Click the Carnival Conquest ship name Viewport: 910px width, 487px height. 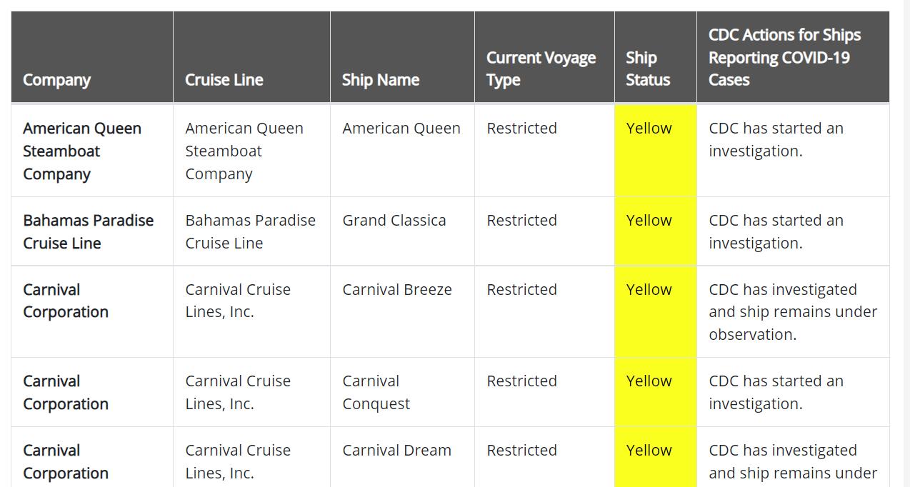coord(376,393)
